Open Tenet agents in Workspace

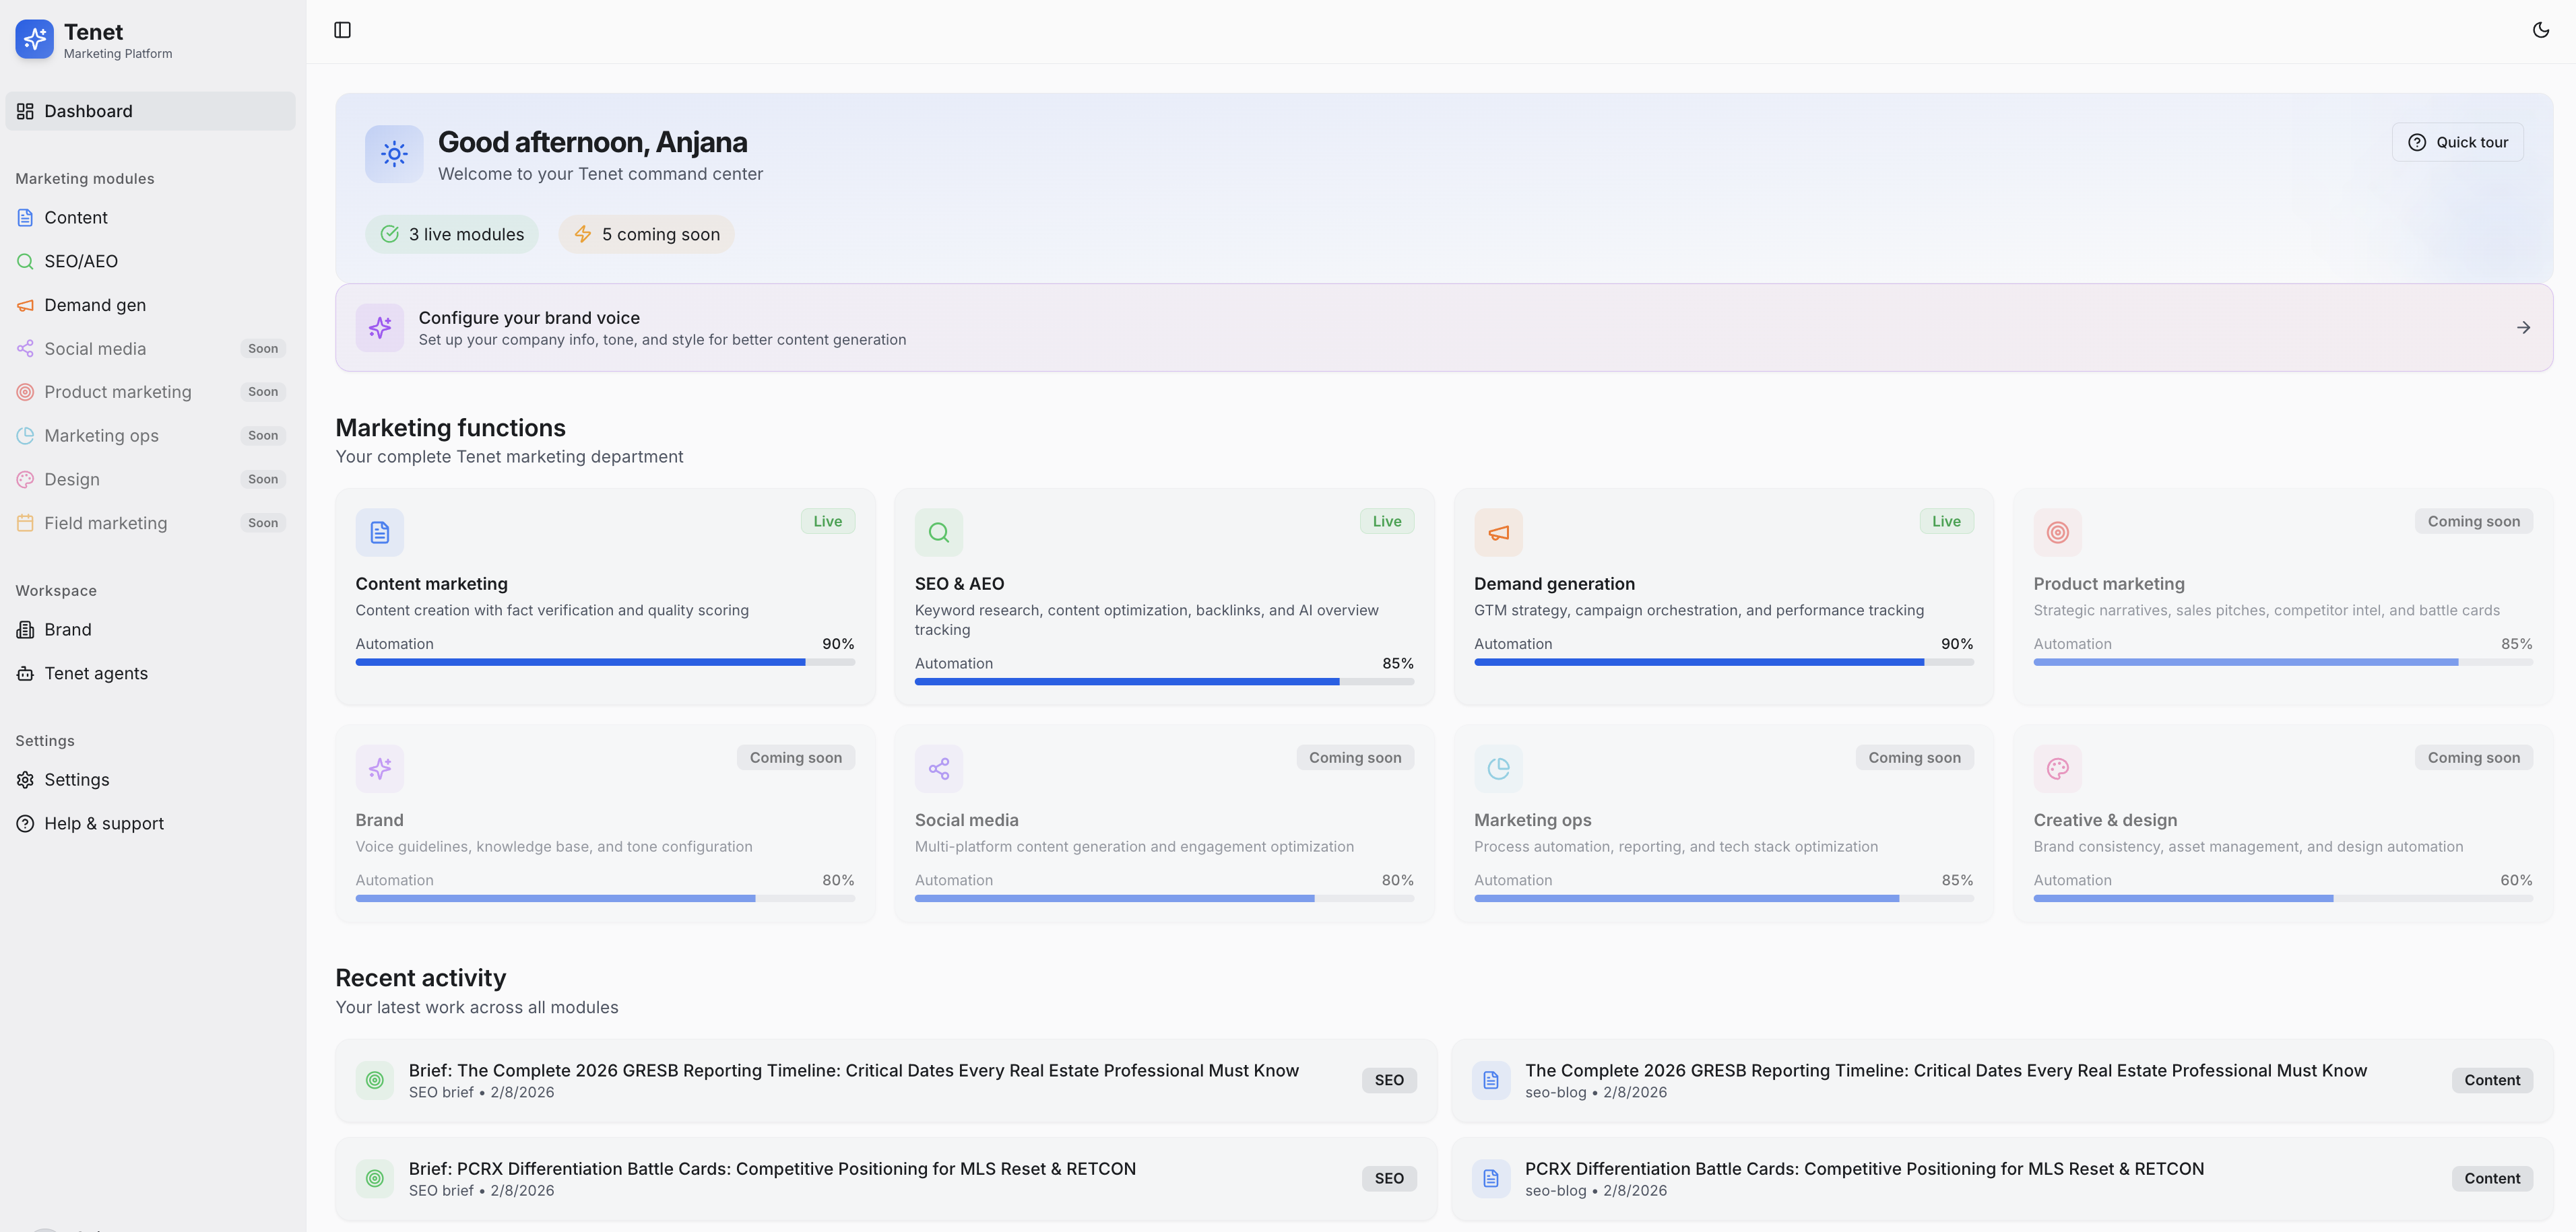click(95, 673)
